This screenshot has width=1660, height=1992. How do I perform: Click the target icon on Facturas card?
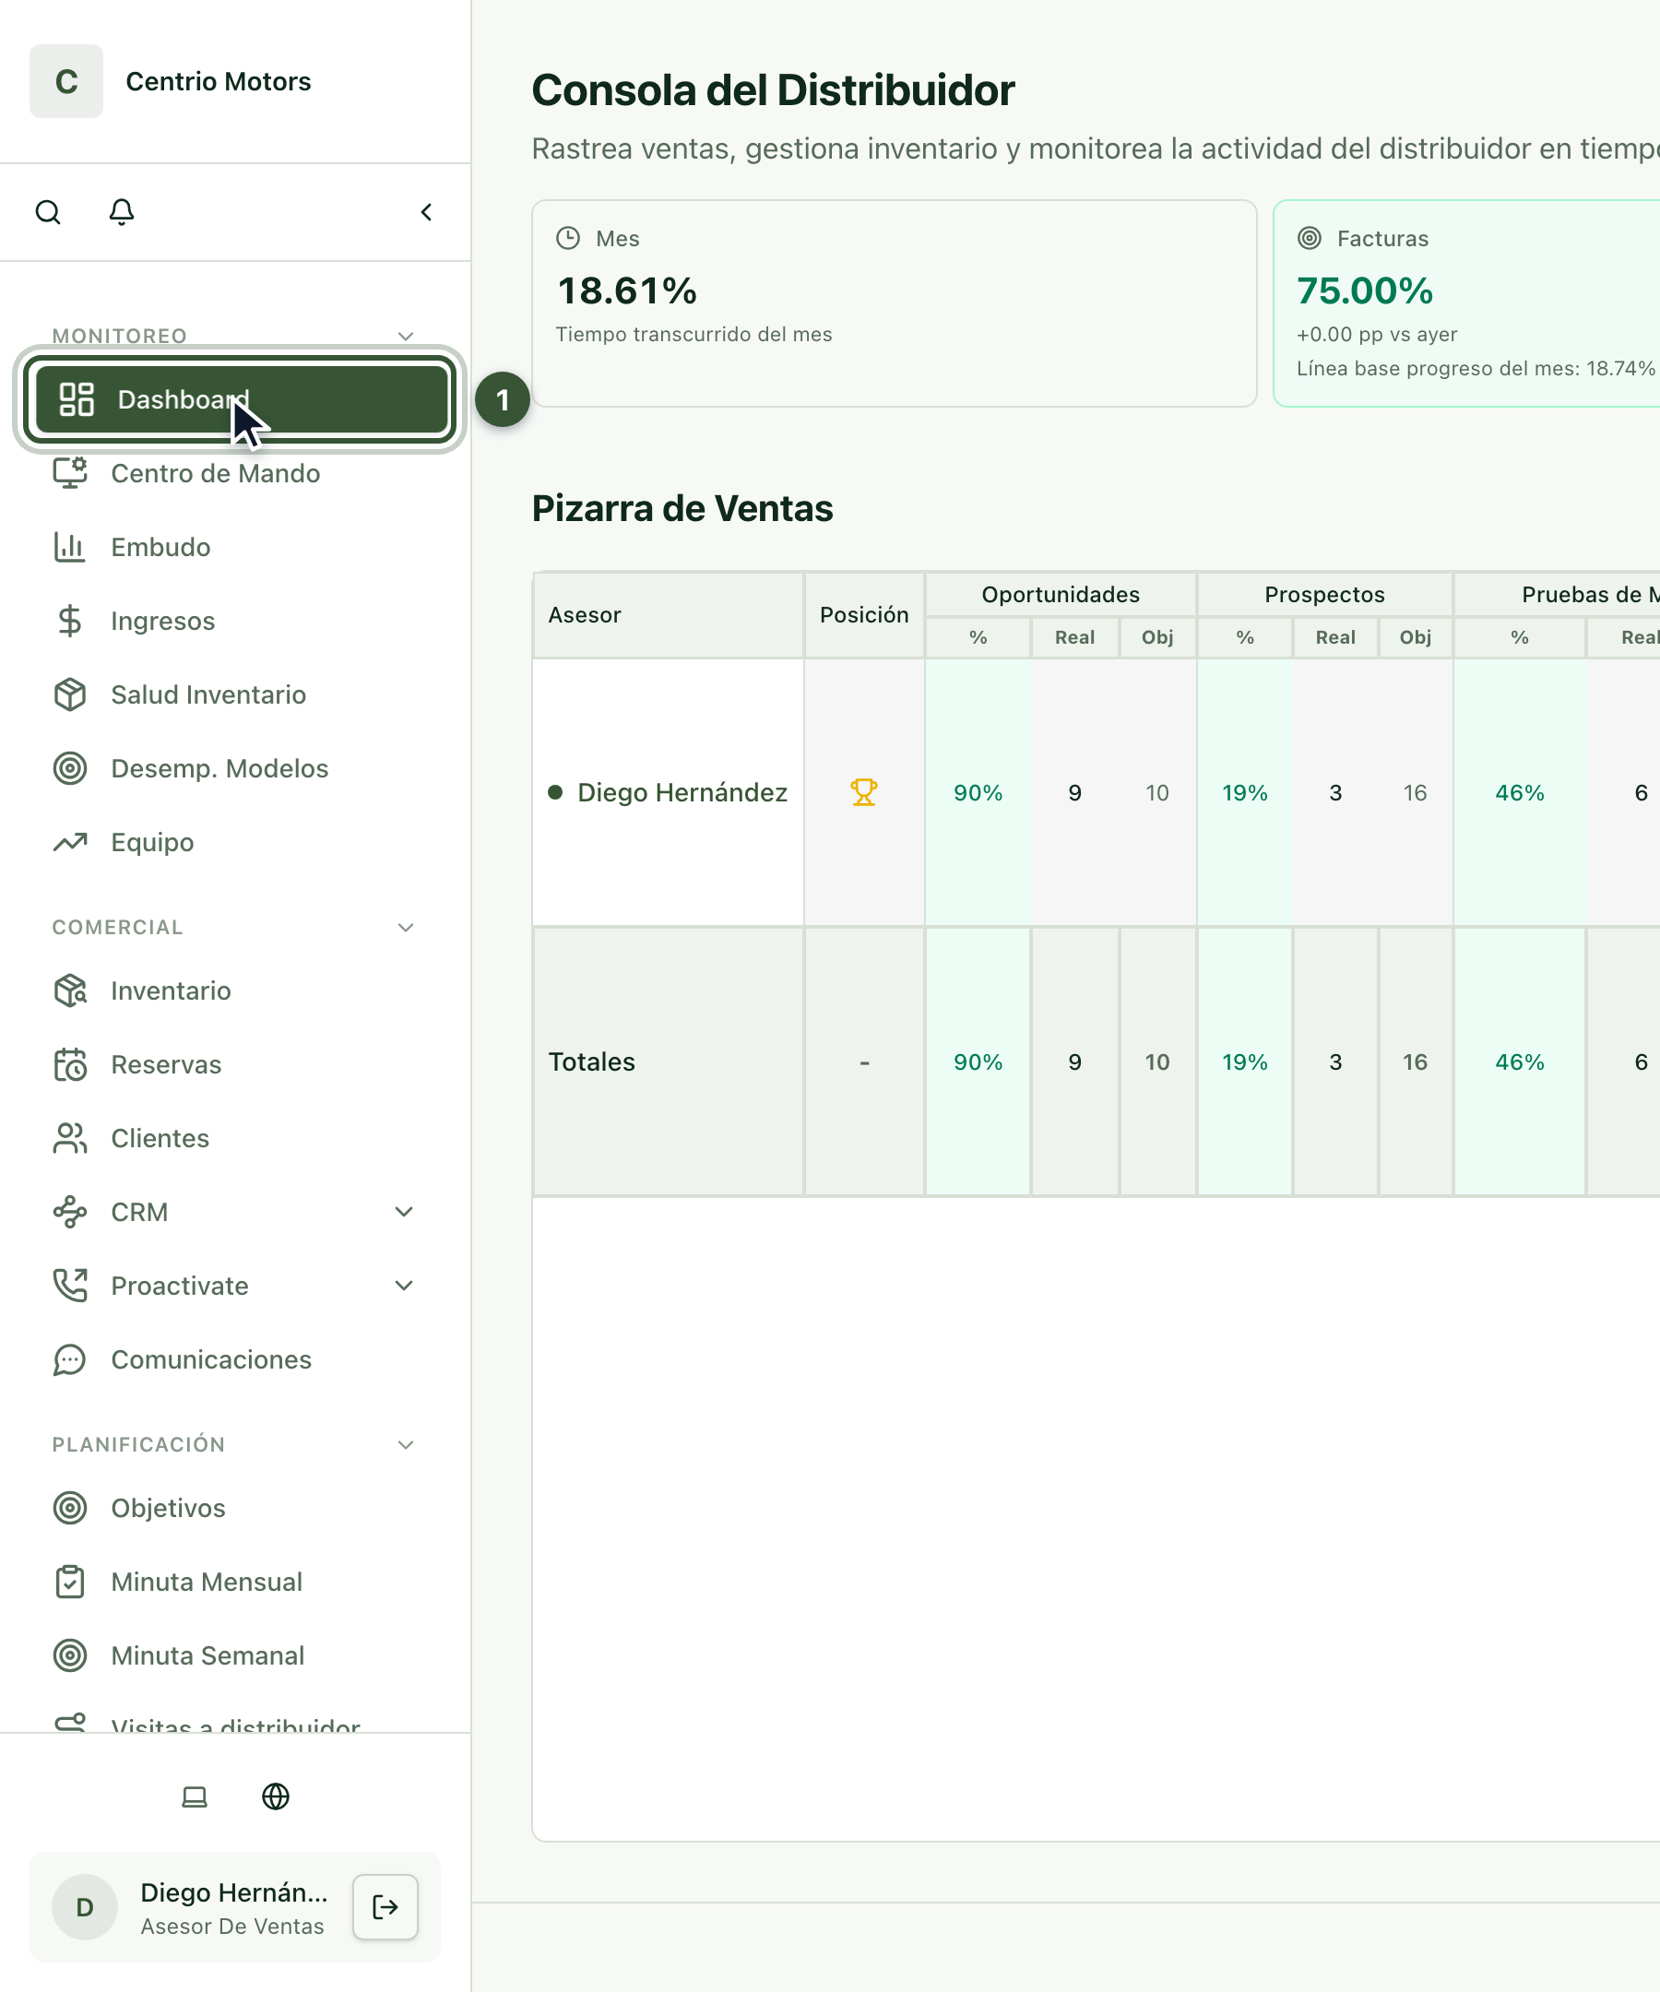pyautogui.click(x=1309, y=238)
